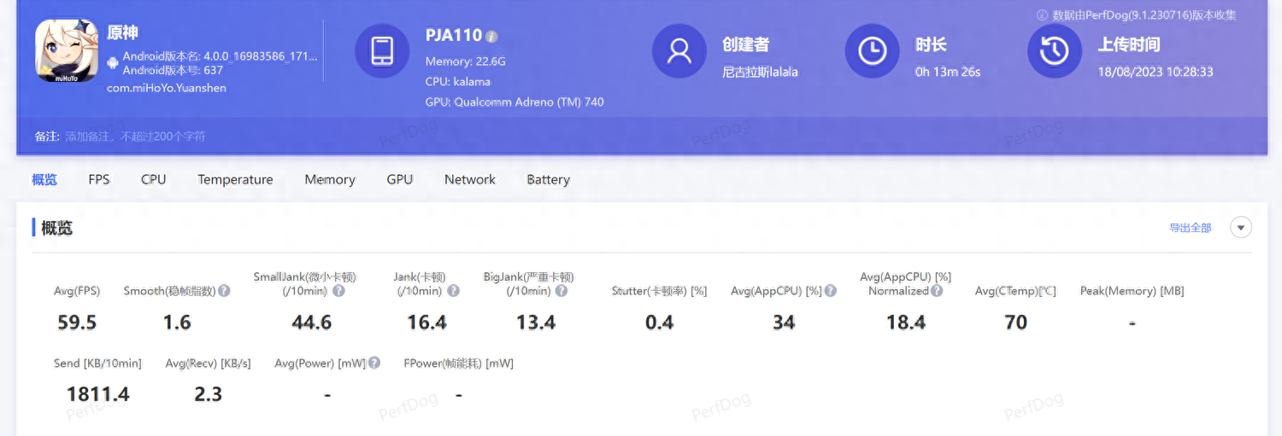Screen dimensions: 1282x436
Task: Open the Memory tab
Action: coord(330,179)
